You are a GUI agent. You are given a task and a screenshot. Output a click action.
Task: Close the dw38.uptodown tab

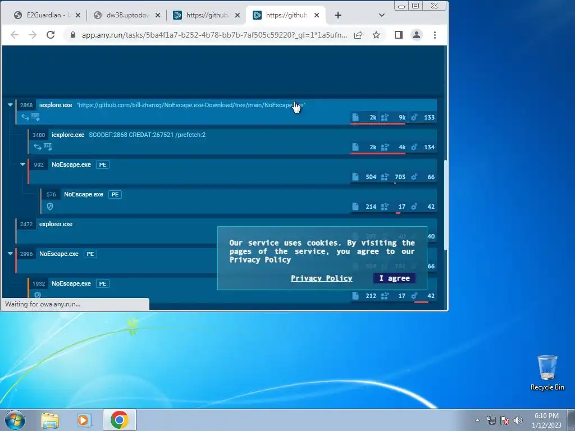tap(158, 15)
